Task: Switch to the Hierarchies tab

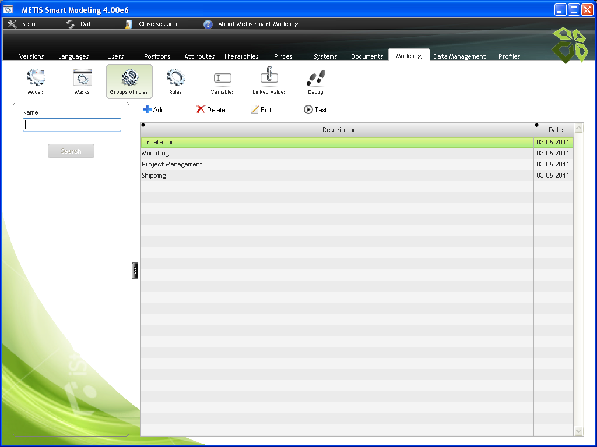Action: pos(241,56)
